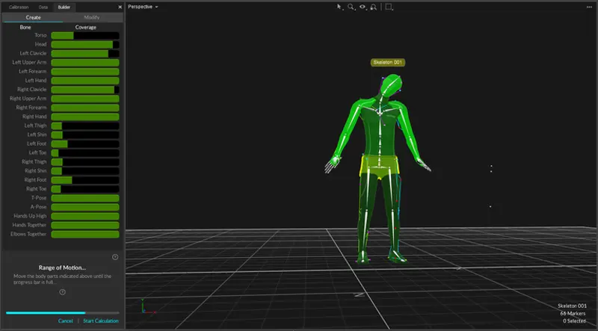
Task: Open the Perspective view dropdown
Action: pyautogui.click(x=144, y=6)
